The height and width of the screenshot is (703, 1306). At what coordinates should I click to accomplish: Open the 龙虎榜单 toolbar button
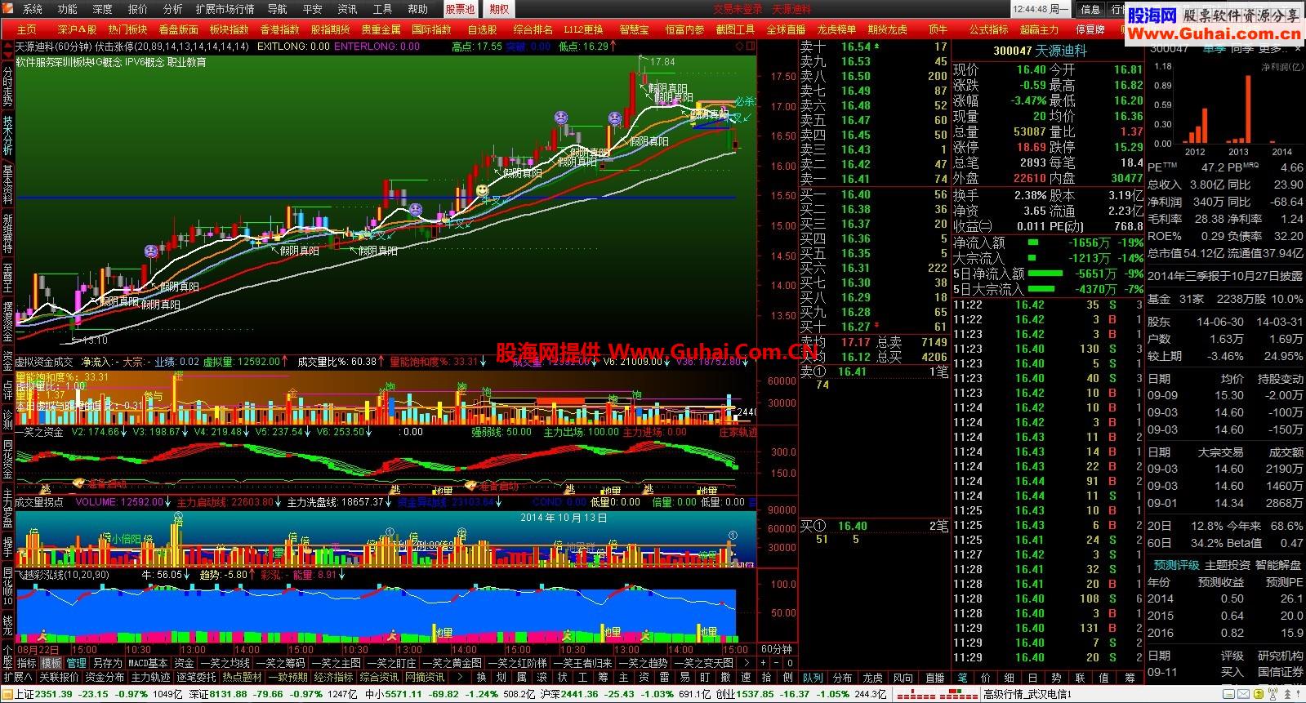(x=836, y=29)
